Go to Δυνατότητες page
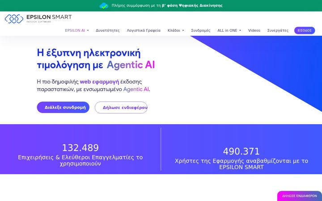The image size is (322, 201). click(108, 30)
